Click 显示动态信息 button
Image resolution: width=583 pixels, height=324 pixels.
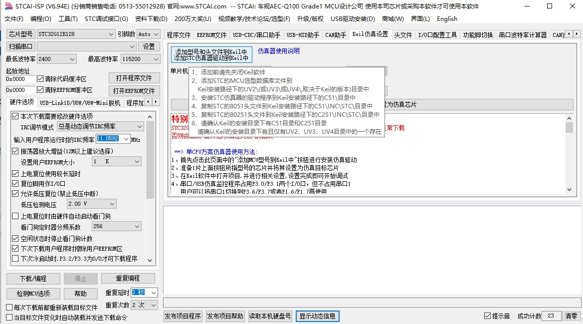[x=318, y=316]
